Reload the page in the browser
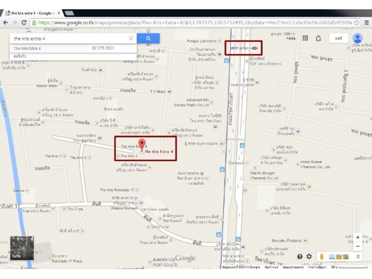372x279 pixels. (x=24, y=22)
